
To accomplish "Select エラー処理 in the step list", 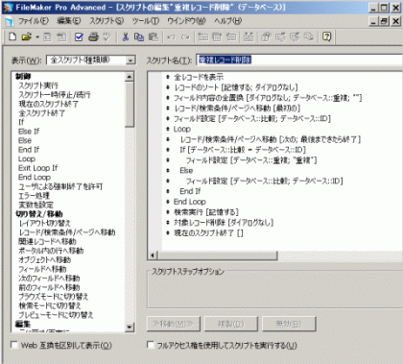I will click(x=34, y=196).
